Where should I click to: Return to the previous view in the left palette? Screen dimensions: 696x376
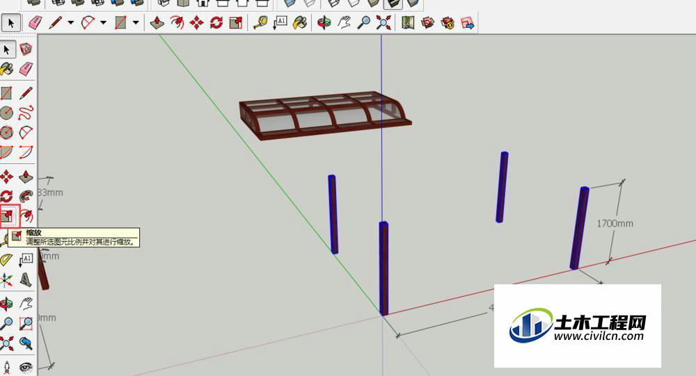(x=26, y=343)
